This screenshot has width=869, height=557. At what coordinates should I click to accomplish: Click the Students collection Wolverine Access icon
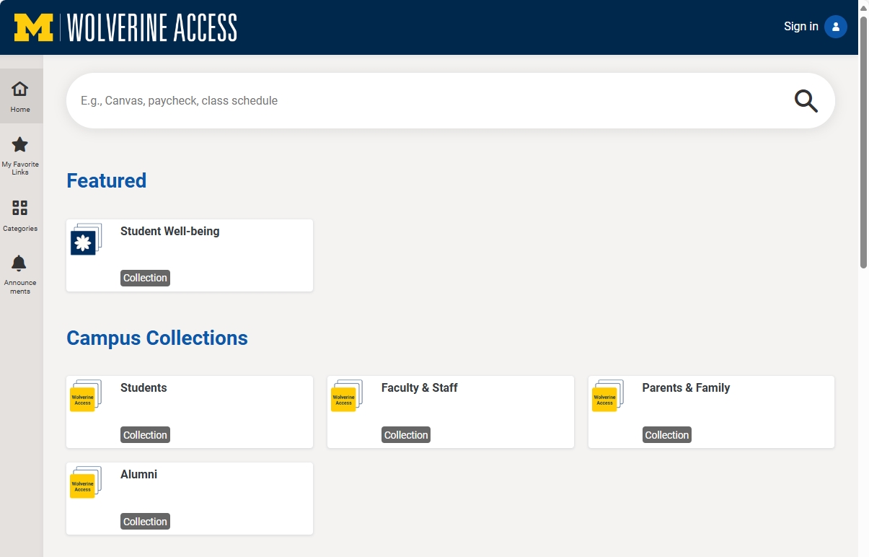83,398
